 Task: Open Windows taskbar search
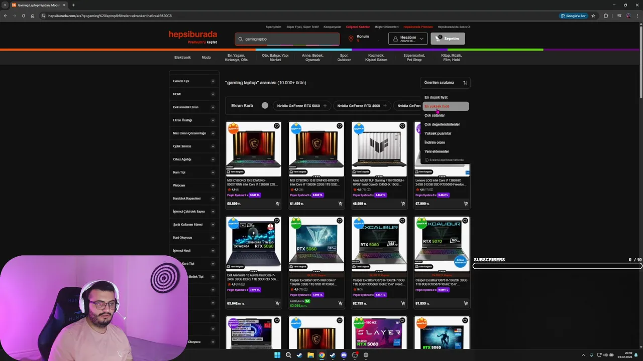click(x=288, y=355)
